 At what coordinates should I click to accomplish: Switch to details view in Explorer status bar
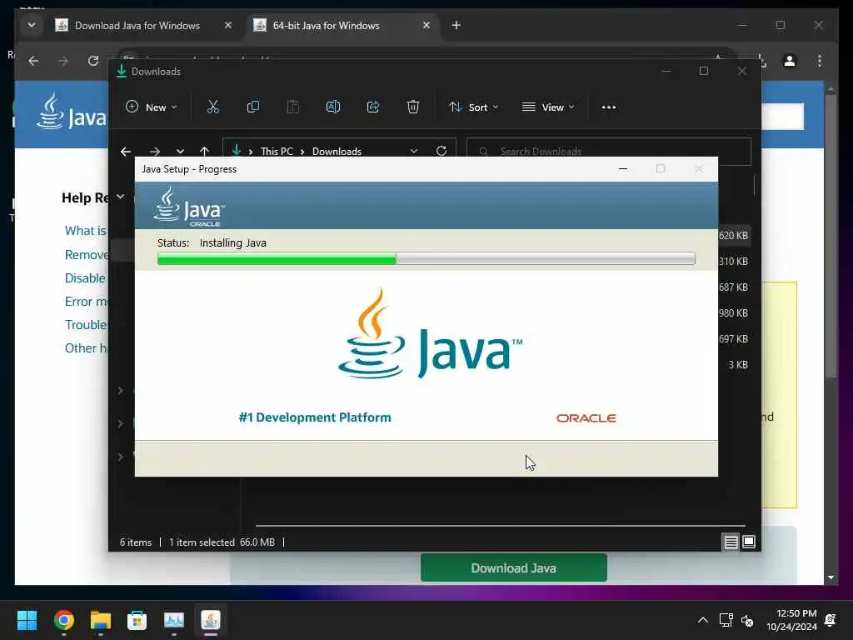tap(731, 542)
